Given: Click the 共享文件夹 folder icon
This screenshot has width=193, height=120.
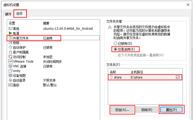Looking at the screenshot, I should [x=10, y=38].
